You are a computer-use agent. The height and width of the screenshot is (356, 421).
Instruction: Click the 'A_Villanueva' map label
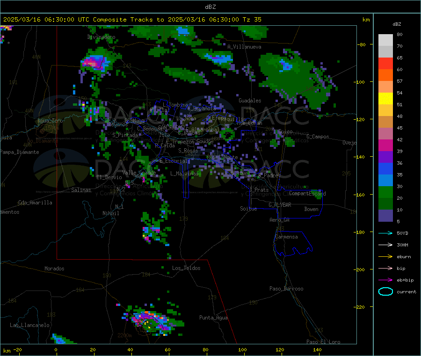click(x=244, y=47)
